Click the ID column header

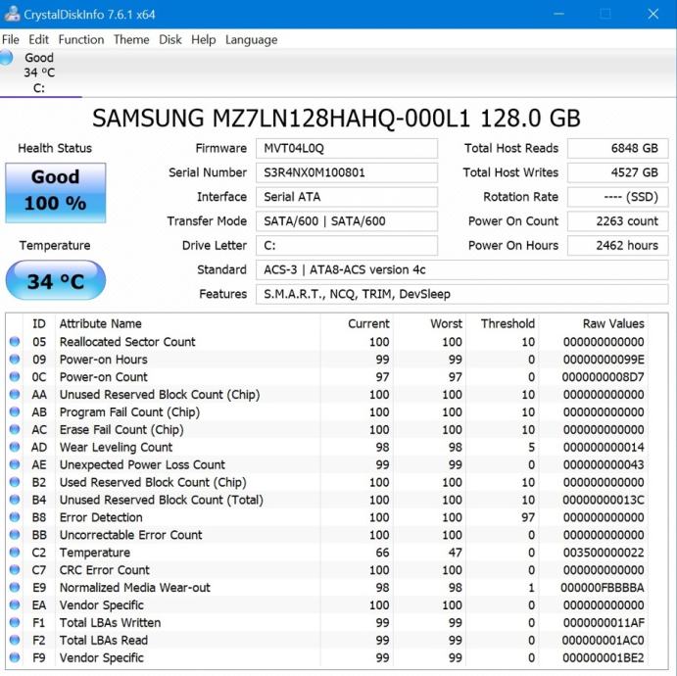pyautogui.click(x=39, y=323)
